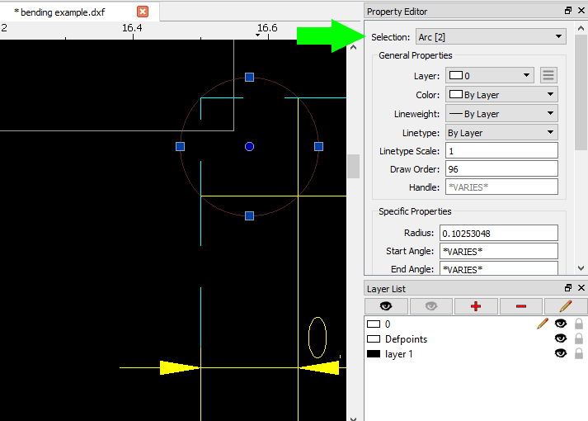Viewport: 588px width, 421px height.
Task: Toggle visibility of layer 1
Action: (561, 353)
